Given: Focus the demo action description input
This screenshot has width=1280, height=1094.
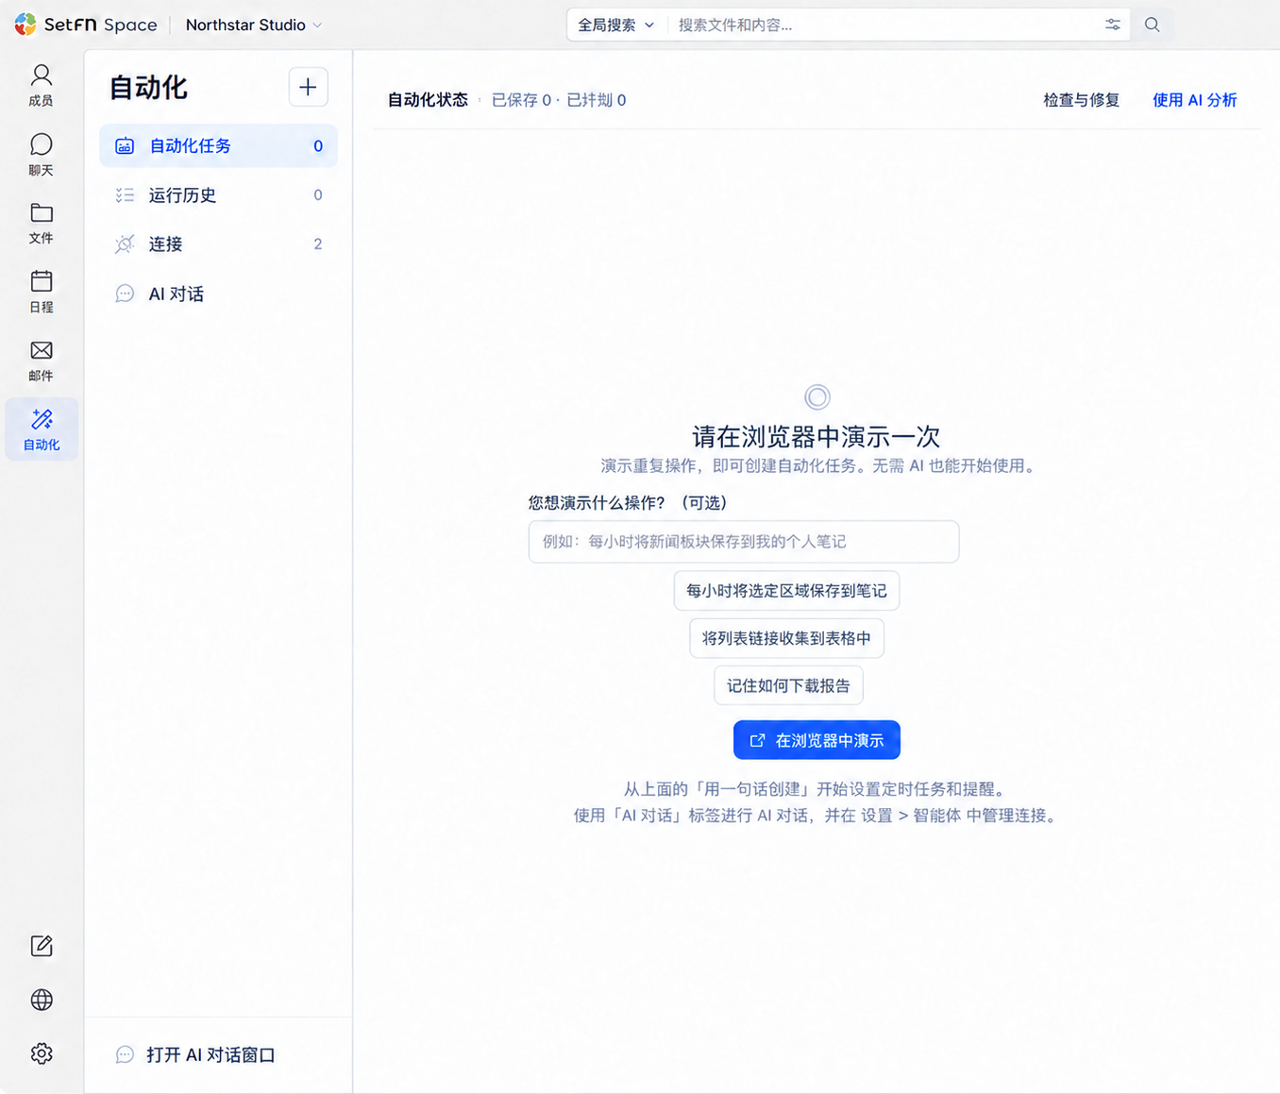Looking at the screenshot, I should coord(744,542).
